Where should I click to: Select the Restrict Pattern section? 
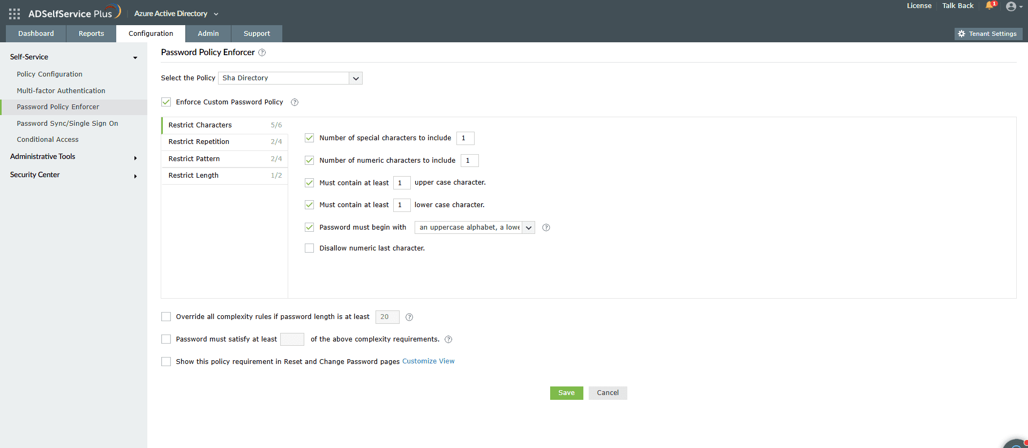coord(225,159)
